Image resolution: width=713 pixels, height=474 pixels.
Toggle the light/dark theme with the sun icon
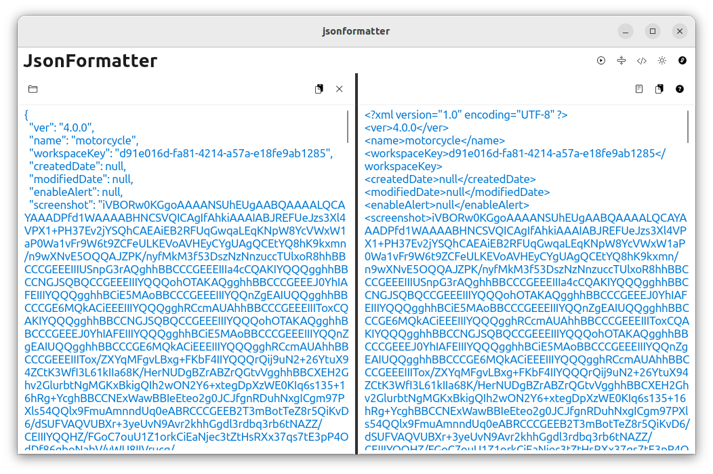pyautogui.click(x=662, y=60)
